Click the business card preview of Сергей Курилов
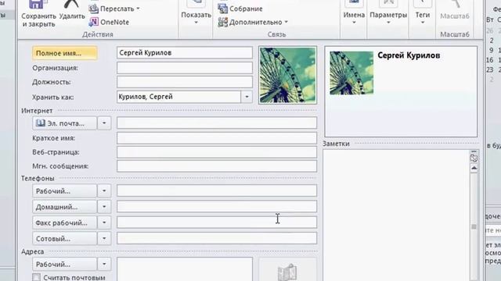The width and height of the screenshot is (501, 281). pyautogui.click(x=401, y=91)
